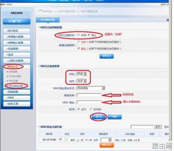Click the 序列号 column header
The width and height of the screenshot is (174, 151).
coord(49,134)
